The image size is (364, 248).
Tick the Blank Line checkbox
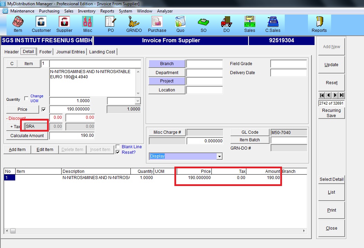coord(118,147)
